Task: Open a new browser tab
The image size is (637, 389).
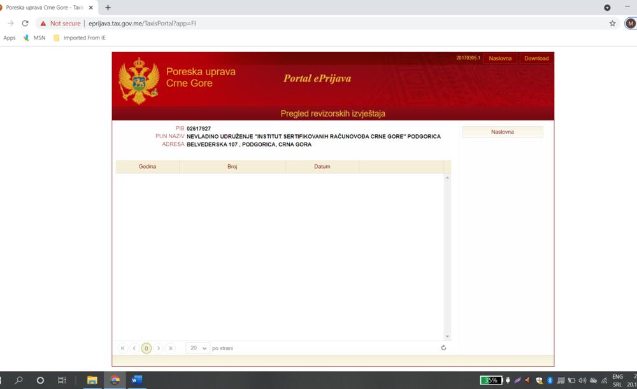Action: [108, 8]
